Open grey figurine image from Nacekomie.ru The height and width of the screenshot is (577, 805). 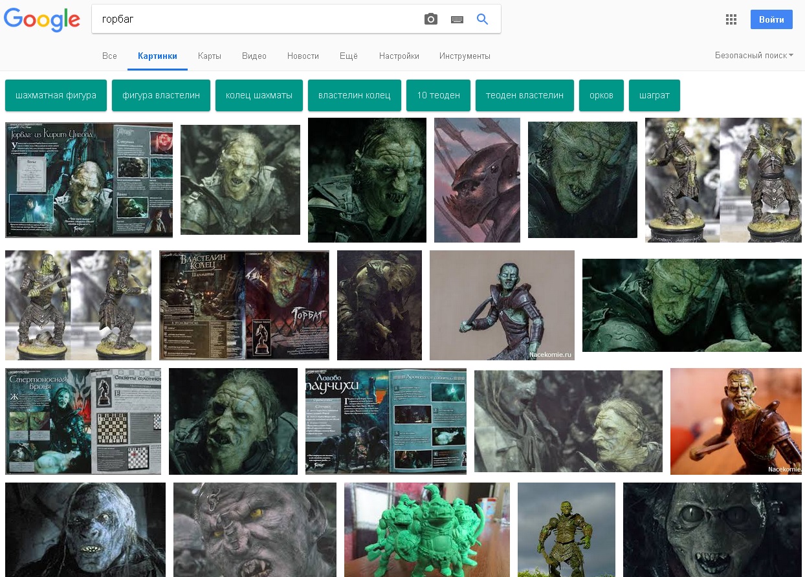click(x=502, y=305)
